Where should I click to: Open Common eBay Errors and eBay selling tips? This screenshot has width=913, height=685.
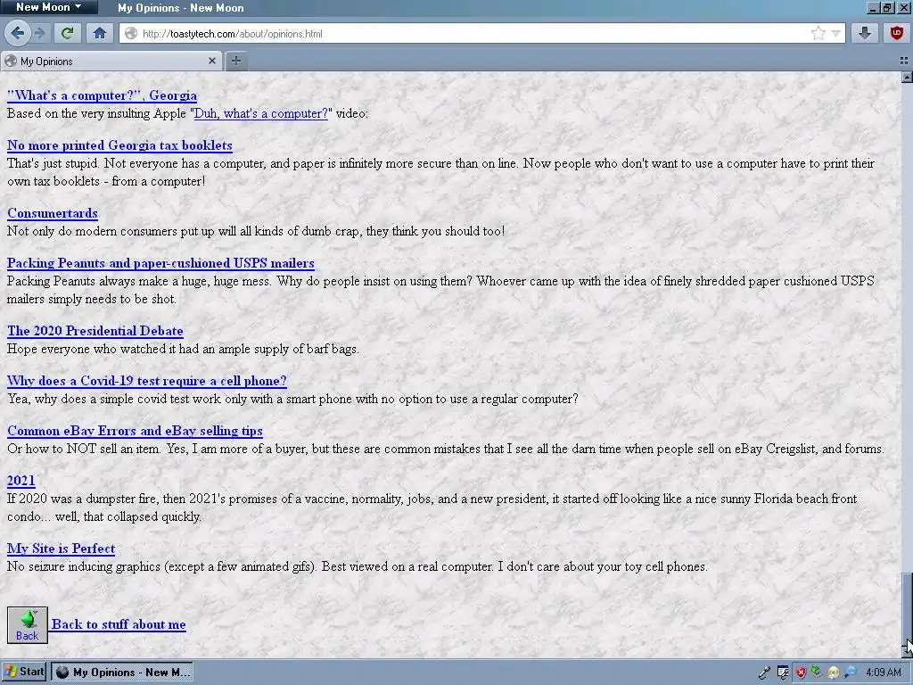pos(135,431)
